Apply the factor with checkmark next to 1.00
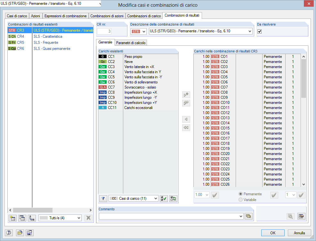316x241 pixels. [215, 195]
